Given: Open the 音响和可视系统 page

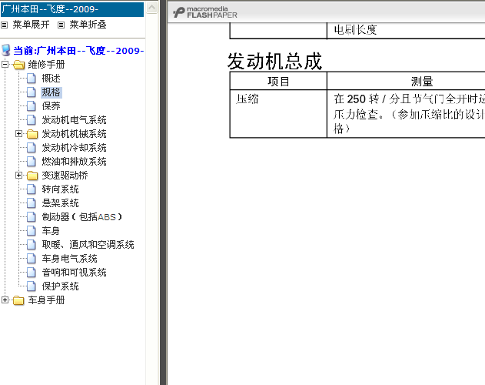Looking at the screenshot, I should pos(75,273).
